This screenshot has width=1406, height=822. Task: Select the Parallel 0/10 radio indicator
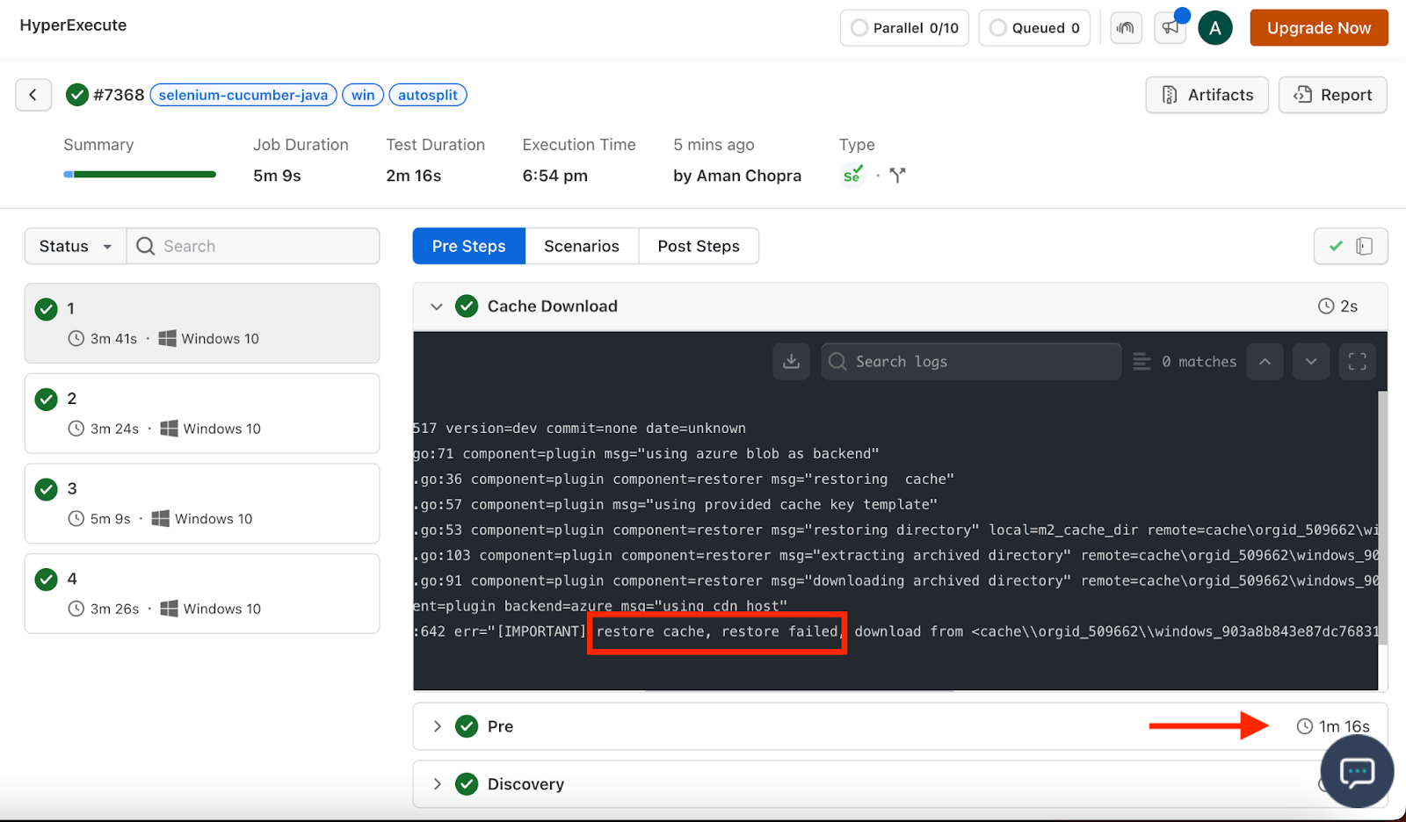[859, 27]
